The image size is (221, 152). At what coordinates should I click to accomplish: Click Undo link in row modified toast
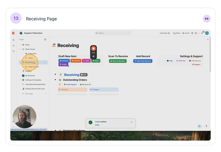[97, 125]
